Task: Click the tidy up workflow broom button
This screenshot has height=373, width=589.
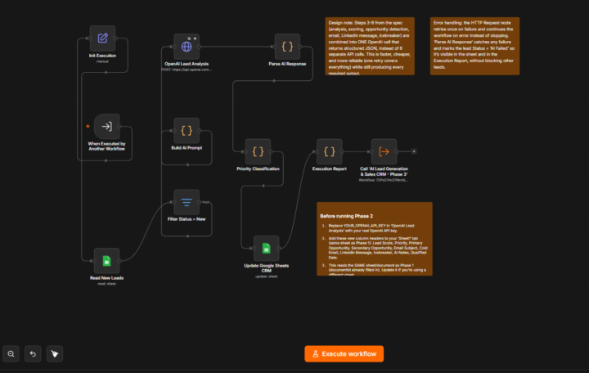Action: tap(55, 354)
